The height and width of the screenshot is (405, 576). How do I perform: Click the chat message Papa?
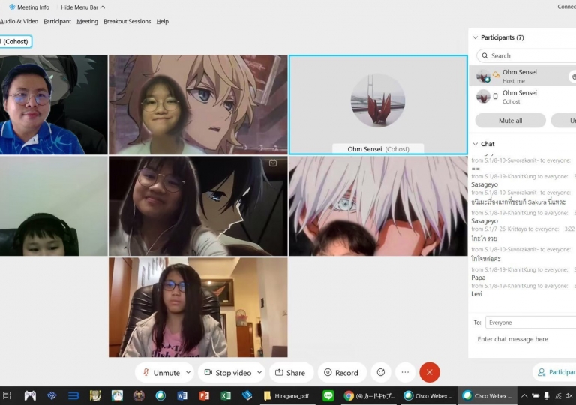tap(478, 277)
